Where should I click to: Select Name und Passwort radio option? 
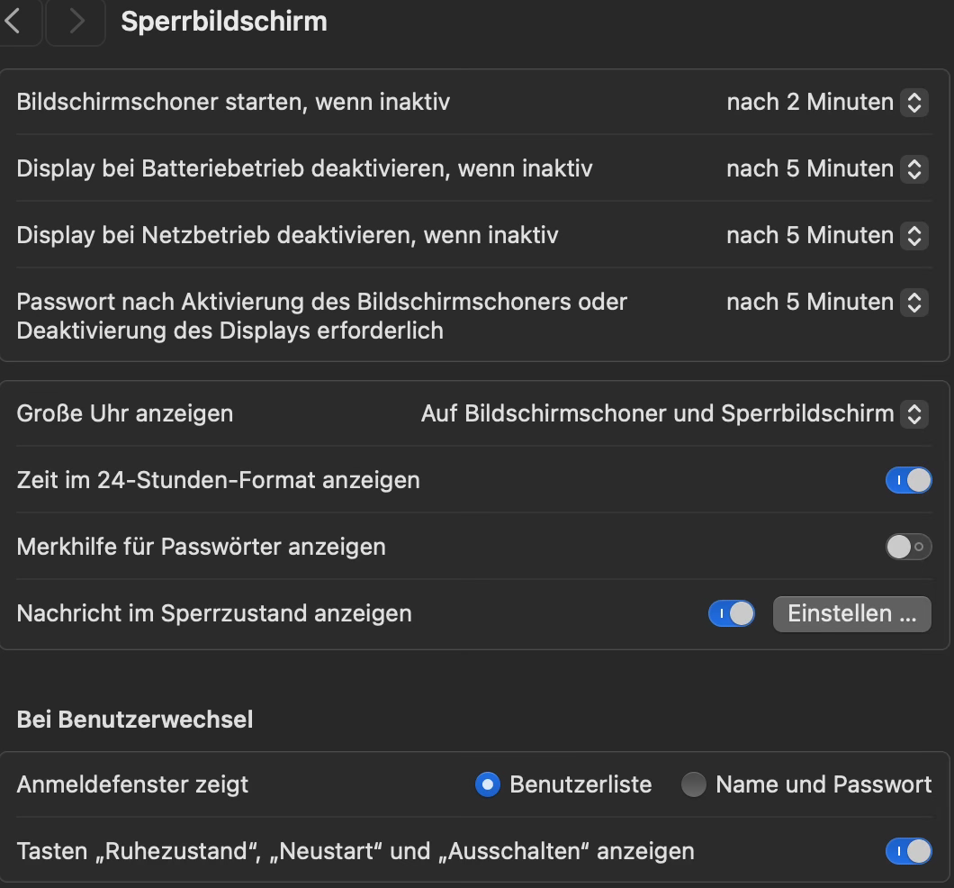point(694,784)
